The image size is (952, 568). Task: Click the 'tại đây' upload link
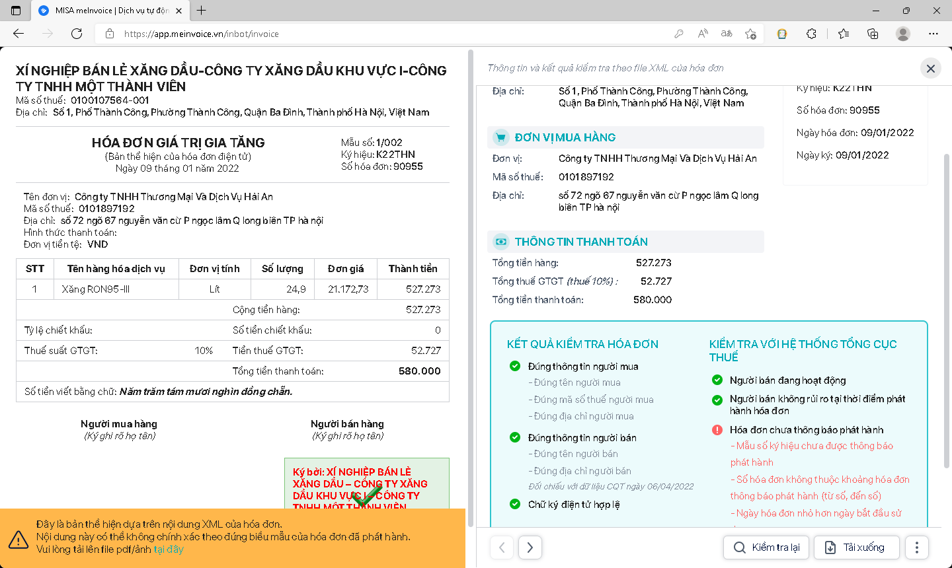point(169,550)
